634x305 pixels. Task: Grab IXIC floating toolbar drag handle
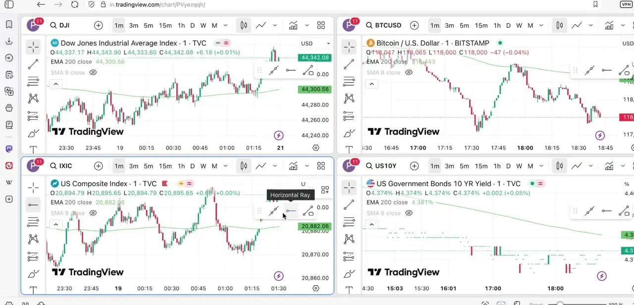click(x=260, y=211)
